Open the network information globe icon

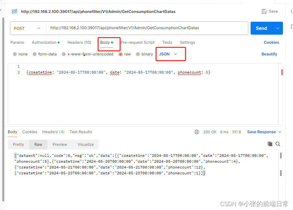(x=197, y=132)
